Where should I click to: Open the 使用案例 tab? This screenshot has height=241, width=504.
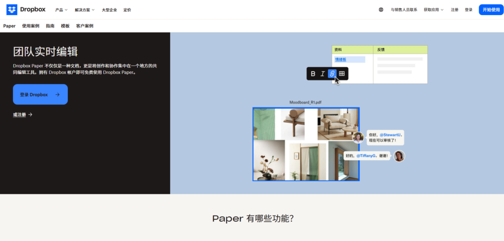pyautogui.click(x=31, y=26)
